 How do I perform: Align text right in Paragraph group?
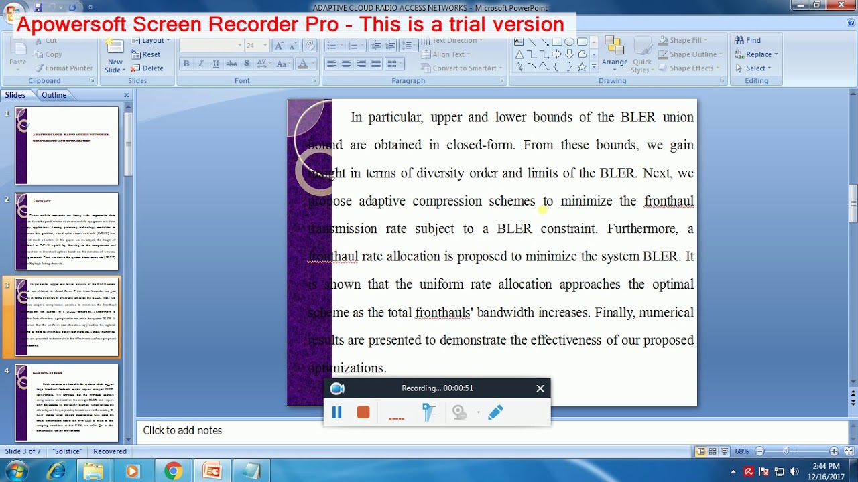pyautogui.click(x=361, y=64)
